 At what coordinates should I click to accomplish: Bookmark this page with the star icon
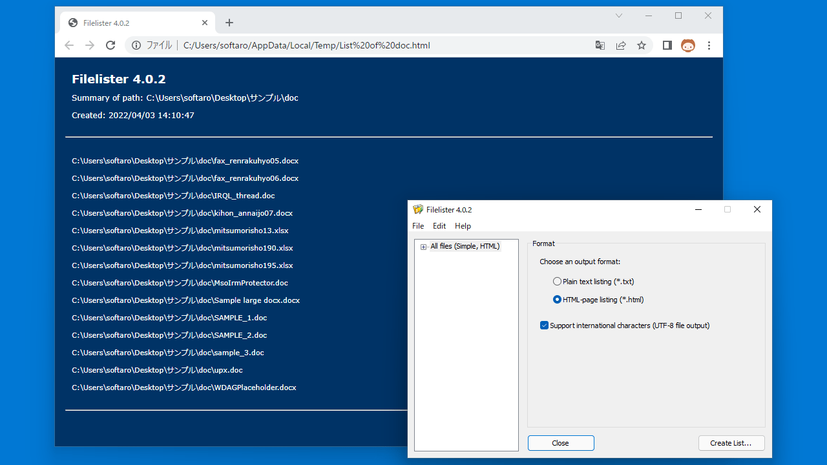coord(642,45)
